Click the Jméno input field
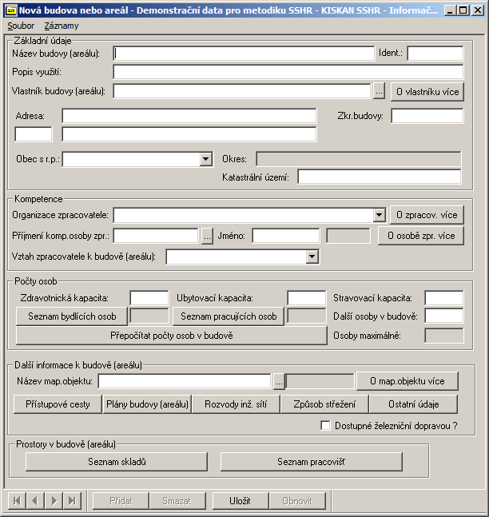 coord(286,236)
